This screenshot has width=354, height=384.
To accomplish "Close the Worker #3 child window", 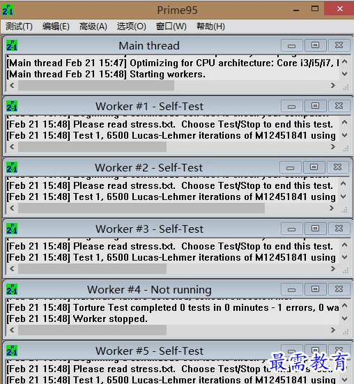I will [339, 229].
